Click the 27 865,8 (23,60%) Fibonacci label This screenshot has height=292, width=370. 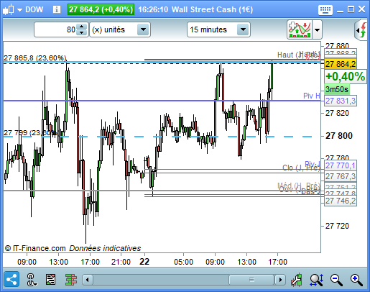34,58
